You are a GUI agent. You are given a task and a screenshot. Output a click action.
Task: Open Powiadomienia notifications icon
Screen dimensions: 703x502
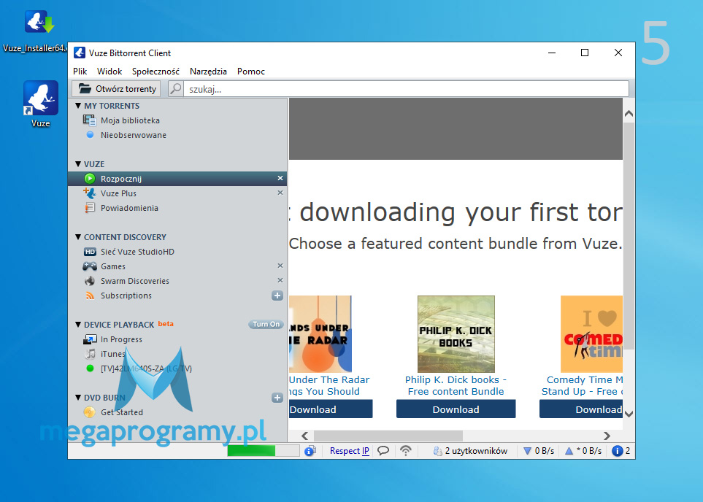click(89, 208)
